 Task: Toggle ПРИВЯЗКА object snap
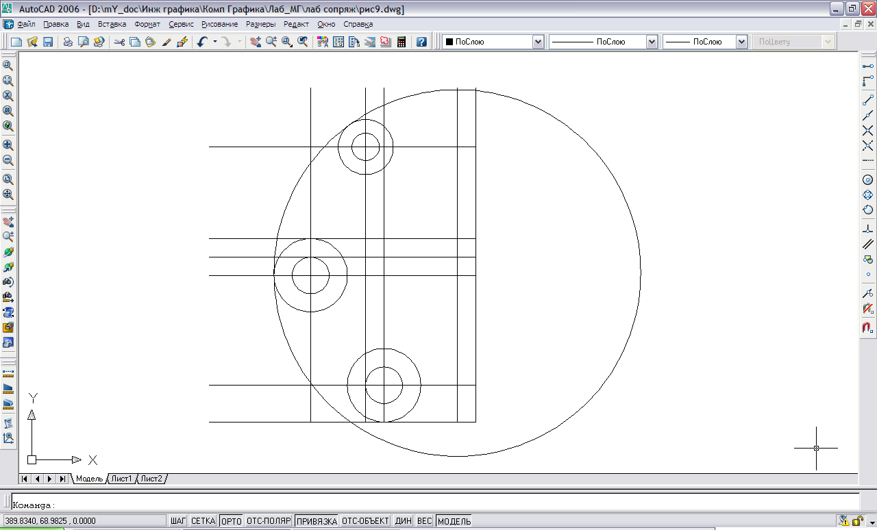pos(317,521)
